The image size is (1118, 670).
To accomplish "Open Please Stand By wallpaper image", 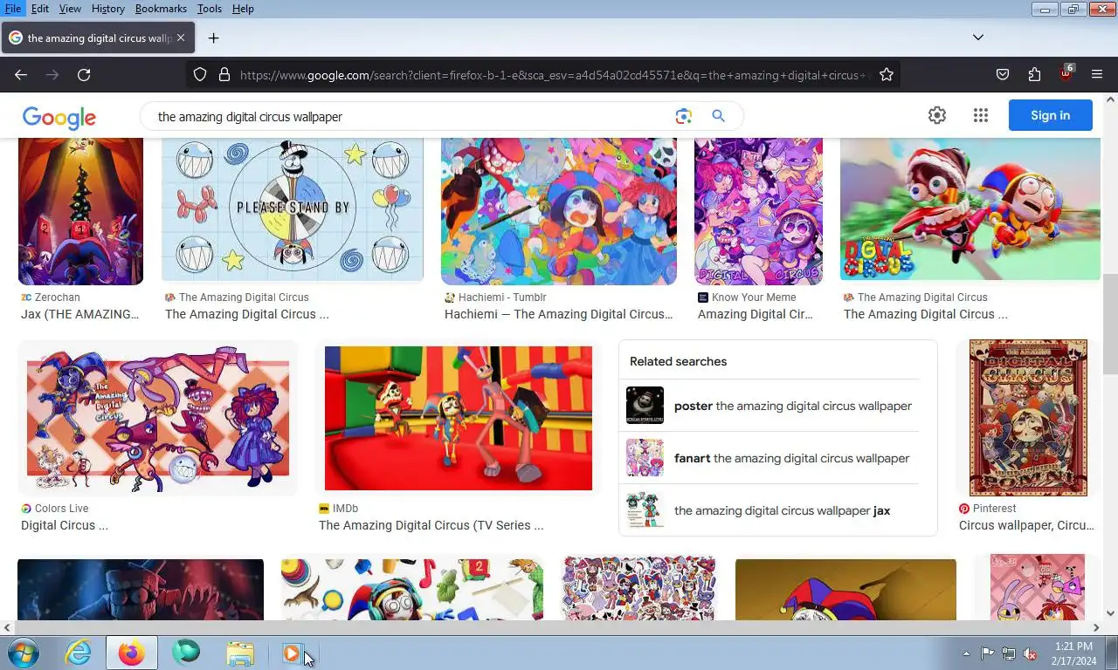I will [293, 209].
